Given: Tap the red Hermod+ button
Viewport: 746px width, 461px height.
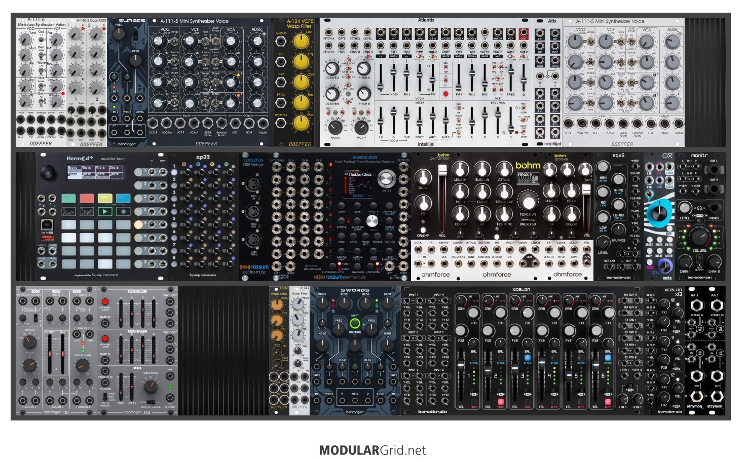Looking at the screenshot, I should click(87, 198).
